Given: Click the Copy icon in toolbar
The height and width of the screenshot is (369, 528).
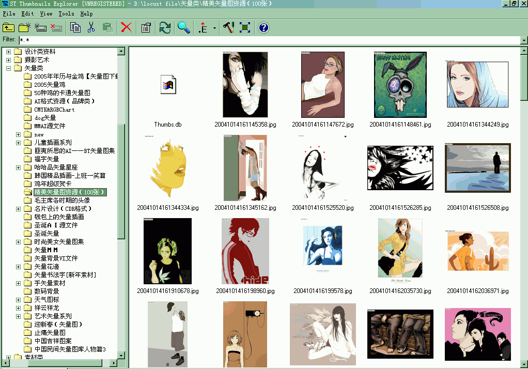Looking at the screenshot, I should point(75,27).
